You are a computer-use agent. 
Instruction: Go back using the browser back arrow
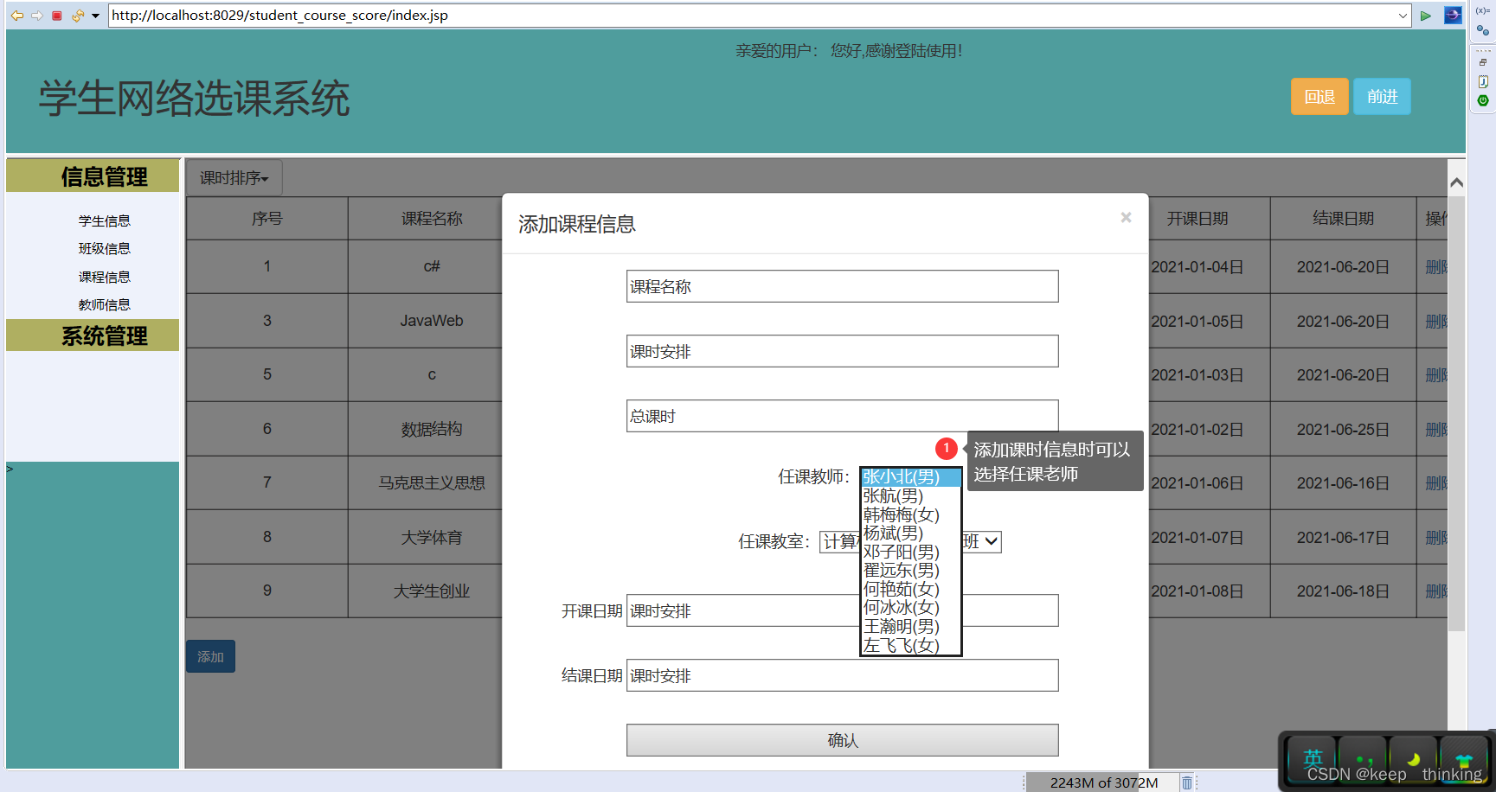click(16, 16)
